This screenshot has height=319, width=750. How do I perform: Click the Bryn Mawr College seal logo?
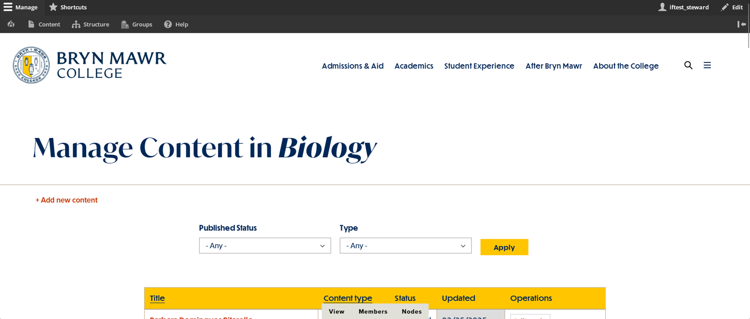pyautogui.click(x=31, y=65)
